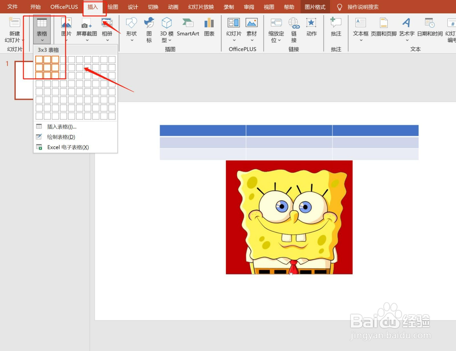This screenshot has width=456, height=351.
Task: Click the Comment (批注) icon
Action: [x=336, y=23]
